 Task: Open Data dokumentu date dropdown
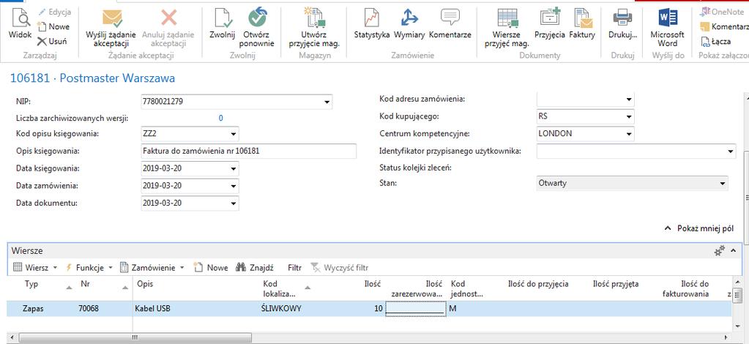tap(234, 203)
